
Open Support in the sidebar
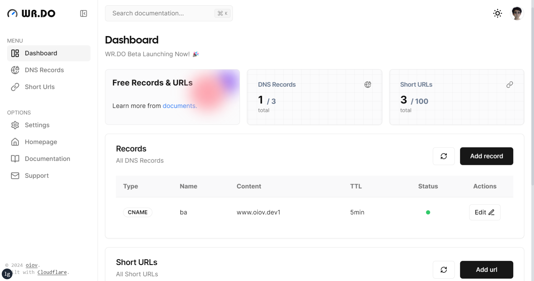pos(37,176)
